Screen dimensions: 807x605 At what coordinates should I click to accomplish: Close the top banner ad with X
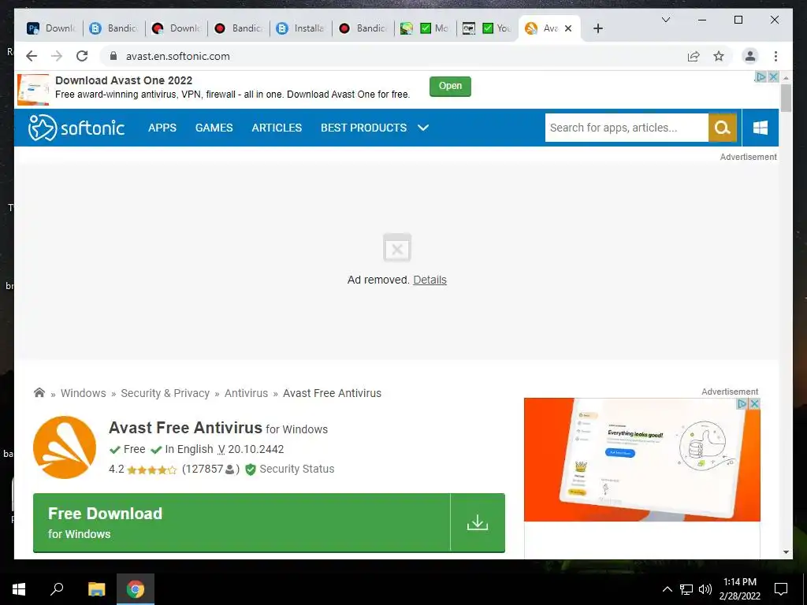tap(772, 76)
